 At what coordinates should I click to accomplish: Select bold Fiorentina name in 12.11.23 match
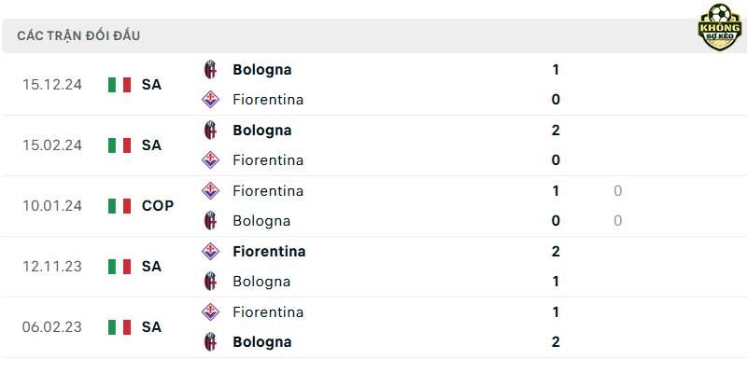click(269, 251)
